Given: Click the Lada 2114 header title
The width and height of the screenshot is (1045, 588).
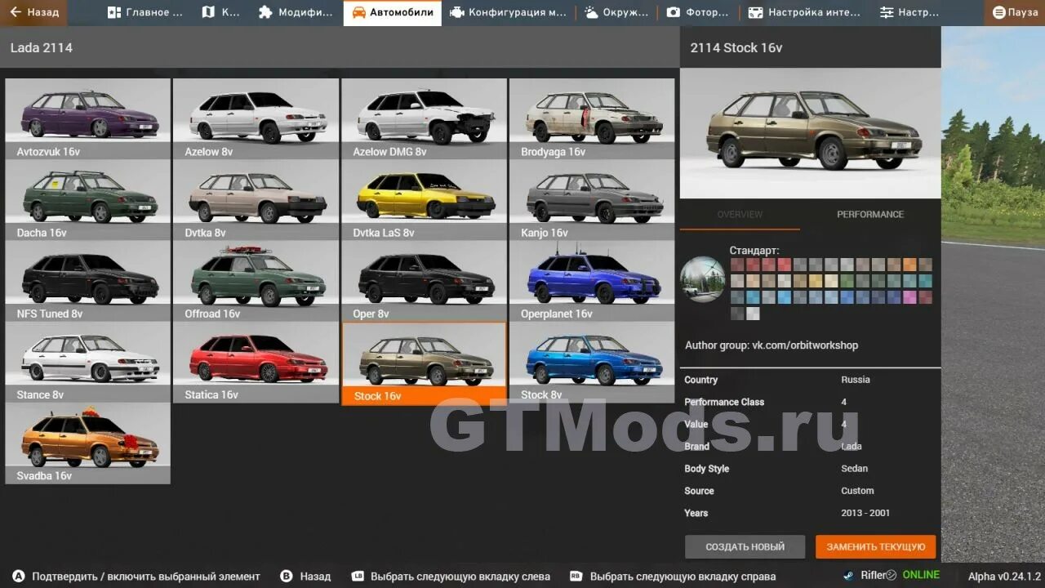Looking at the screenshot, I should coord(41,47).
